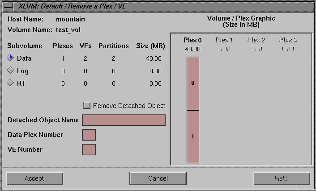This screenshot has height=191, width=316.
Task: Click the Plex 0 column header
Action: point(193,40)
